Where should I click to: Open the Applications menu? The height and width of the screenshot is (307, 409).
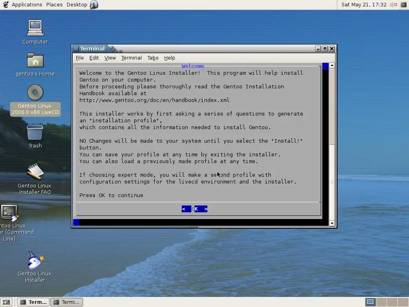[x=27, y=5]
